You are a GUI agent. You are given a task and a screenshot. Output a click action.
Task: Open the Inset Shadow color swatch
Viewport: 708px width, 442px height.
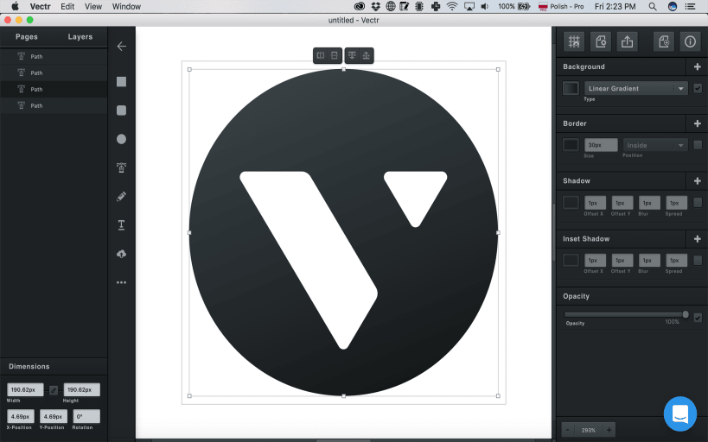(571, 260)
